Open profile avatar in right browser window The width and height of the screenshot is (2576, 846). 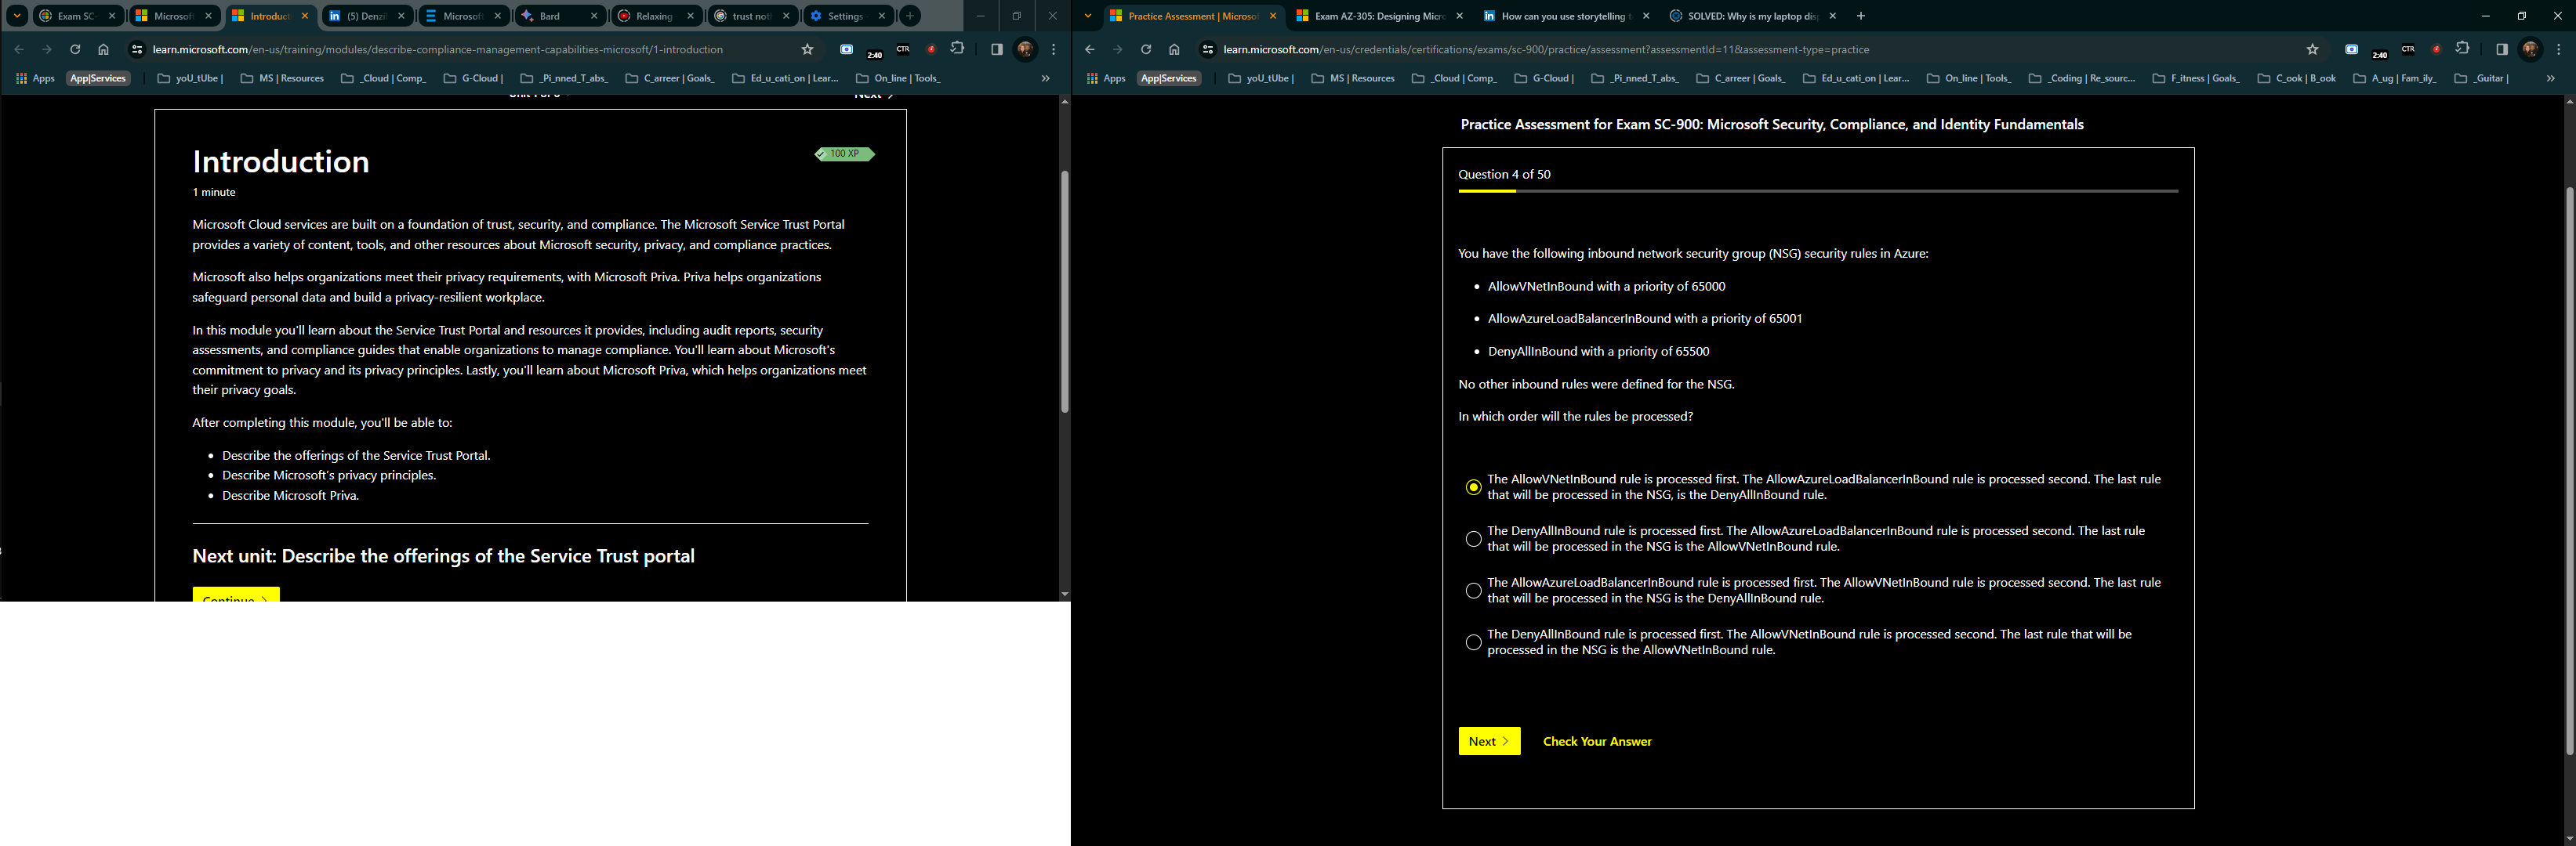click(2530, 49)
